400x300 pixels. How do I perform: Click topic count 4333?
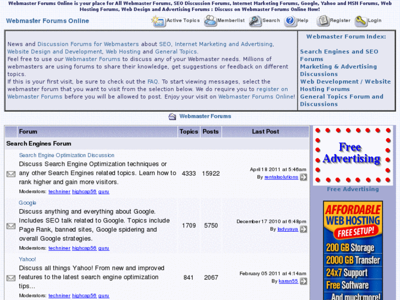click(189, 173)
